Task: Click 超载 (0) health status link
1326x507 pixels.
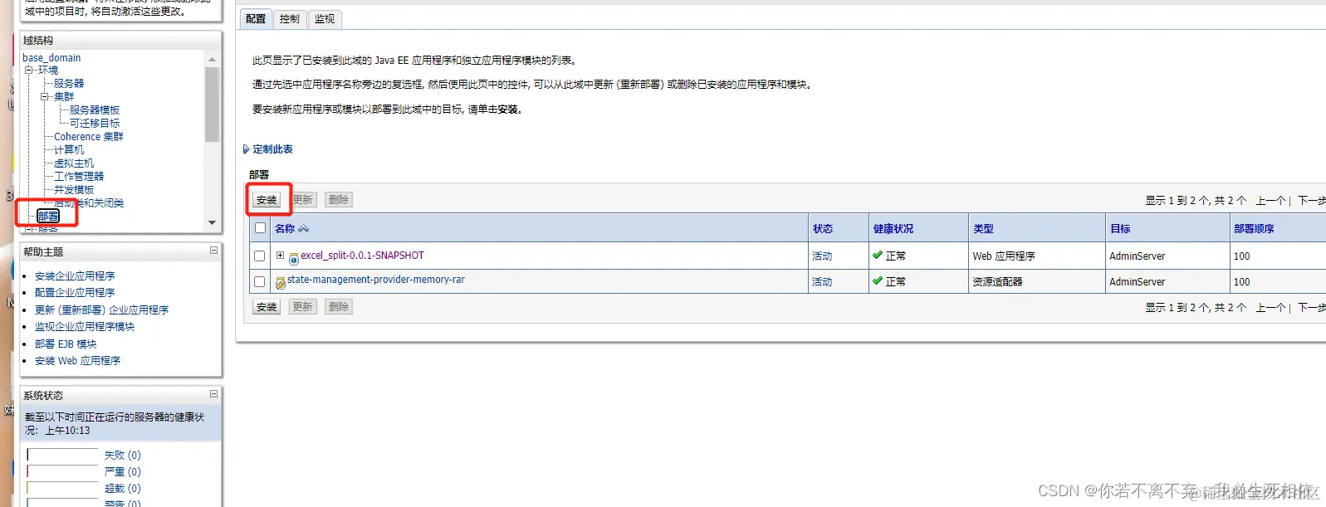Action: click(123, 489)
